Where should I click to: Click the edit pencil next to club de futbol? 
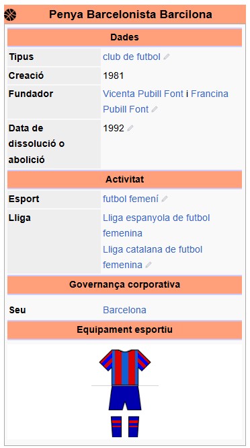click(167, 57)
